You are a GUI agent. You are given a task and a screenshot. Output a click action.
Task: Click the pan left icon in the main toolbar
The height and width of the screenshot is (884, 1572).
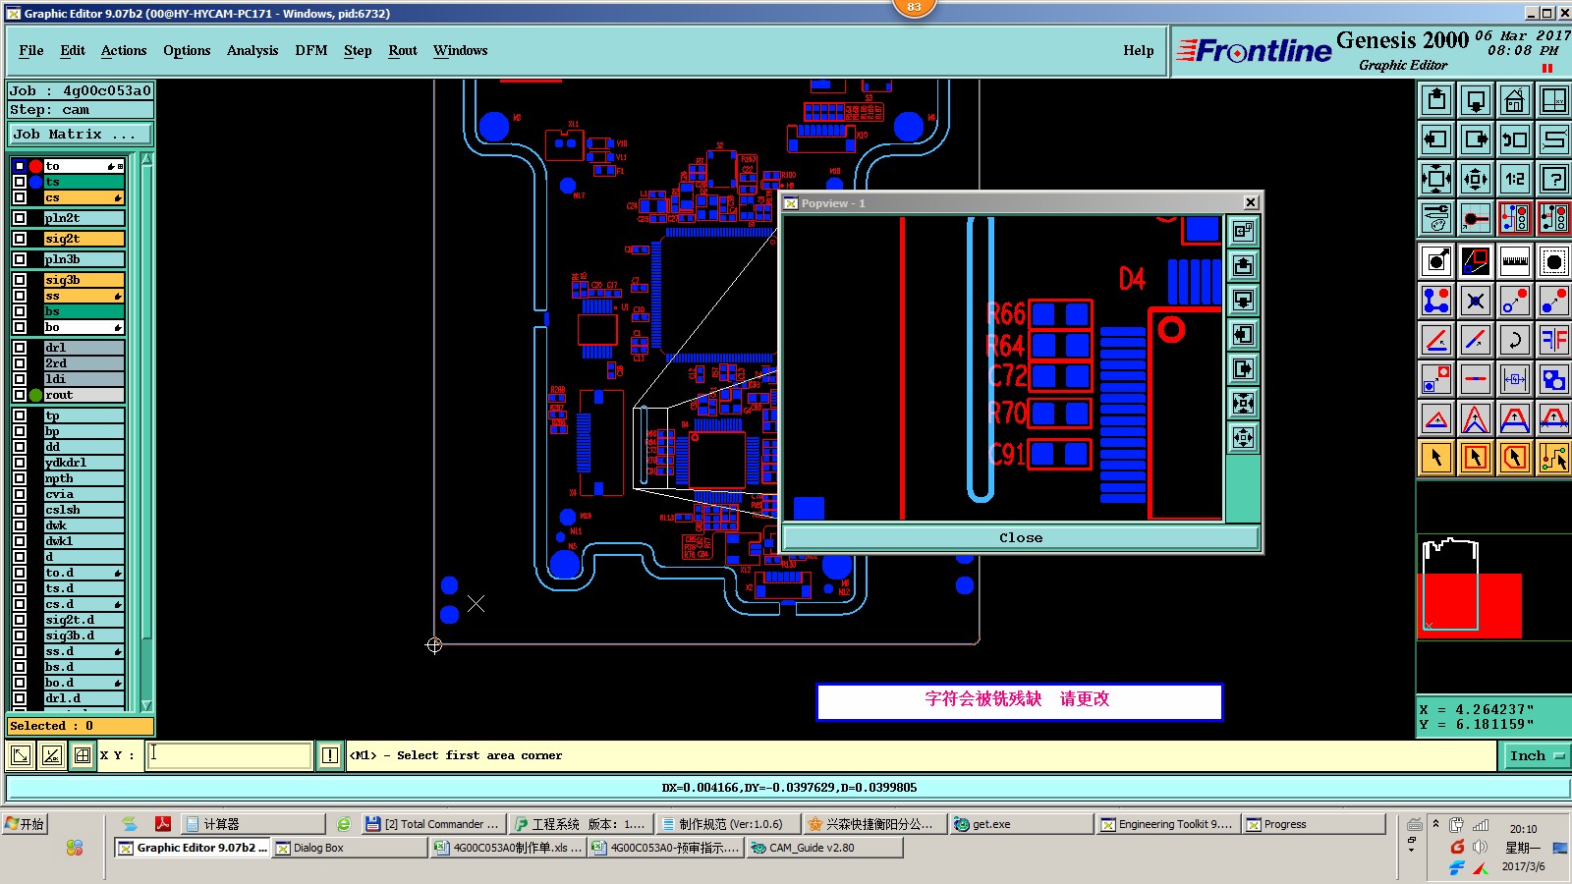pos(1436,139)
